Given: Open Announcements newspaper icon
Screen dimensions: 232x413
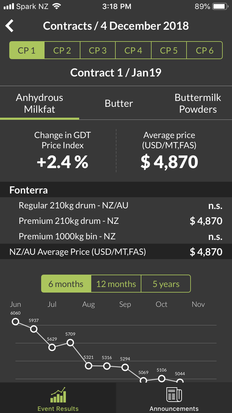Looking at the screenshot, I should click(x=174, y=395).
